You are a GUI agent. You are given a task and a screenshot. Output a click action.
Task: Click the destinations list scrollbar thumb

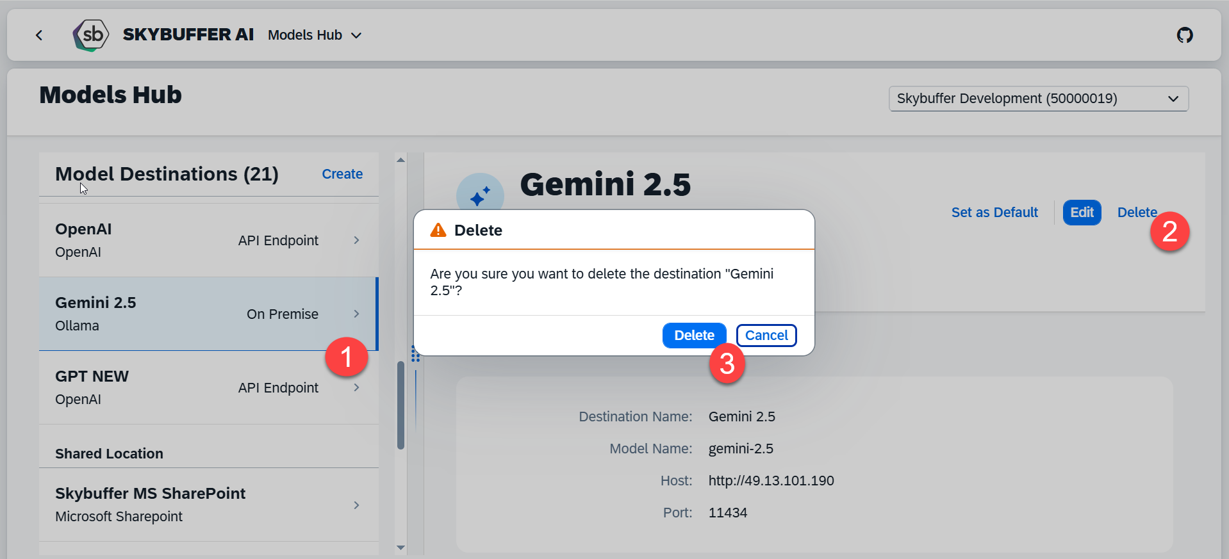click(x=400, y=405)
